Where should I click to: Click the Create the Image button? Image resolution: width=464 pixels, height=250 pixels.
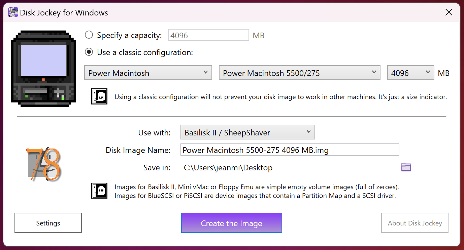tap(231, 223)
